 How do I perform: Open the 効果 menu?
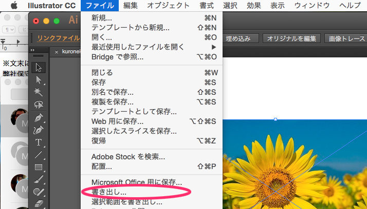254,5
